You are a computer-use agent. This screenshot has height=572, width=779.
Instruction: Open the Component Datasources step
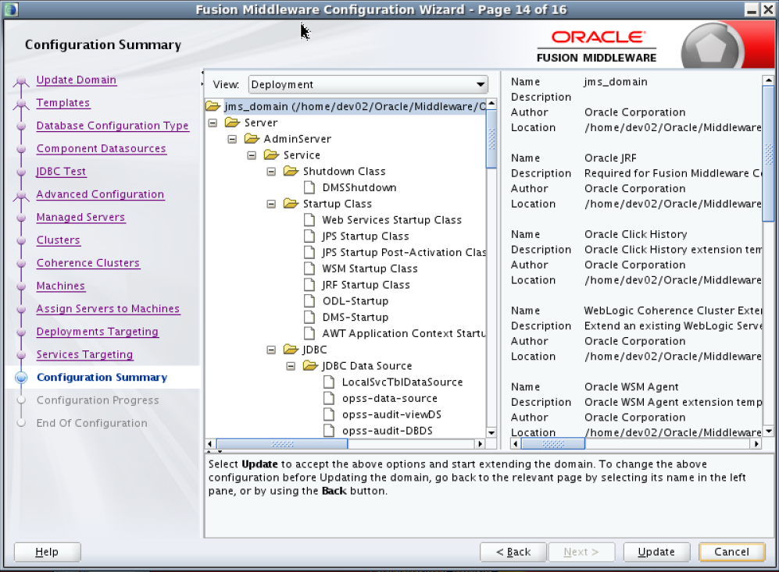102,148
